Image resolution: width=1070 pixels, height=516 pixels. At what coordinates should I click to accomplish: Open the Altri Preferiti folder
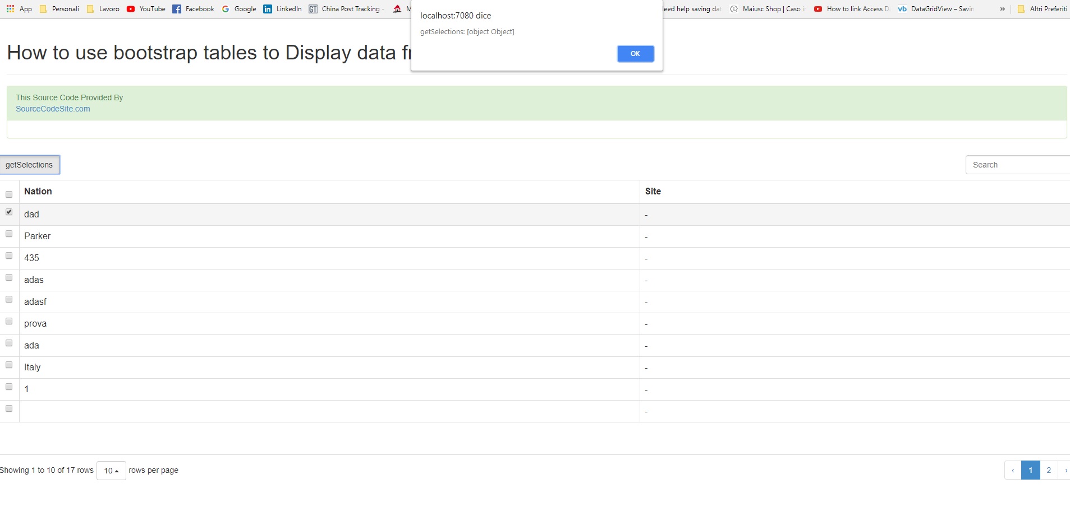1043,9
